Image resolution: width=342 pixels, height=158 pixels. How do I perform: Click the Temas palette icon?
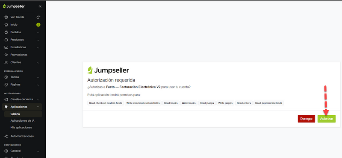6,77
